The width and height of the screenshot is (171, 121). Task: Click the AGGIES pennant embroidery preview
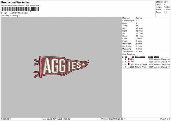click(61, 67)
